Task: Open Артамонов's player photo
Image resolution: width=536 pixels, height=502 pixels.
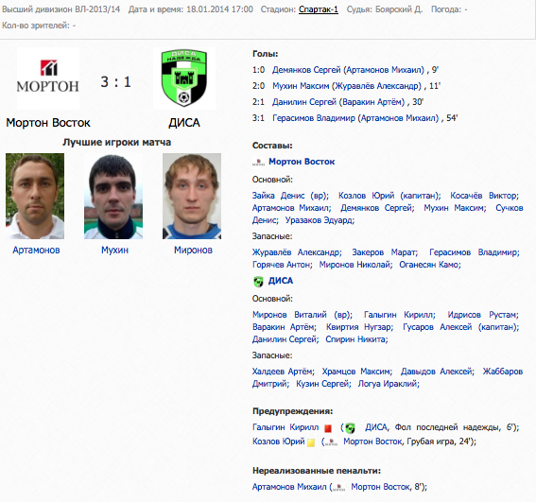Action: [x=35, y=196]
